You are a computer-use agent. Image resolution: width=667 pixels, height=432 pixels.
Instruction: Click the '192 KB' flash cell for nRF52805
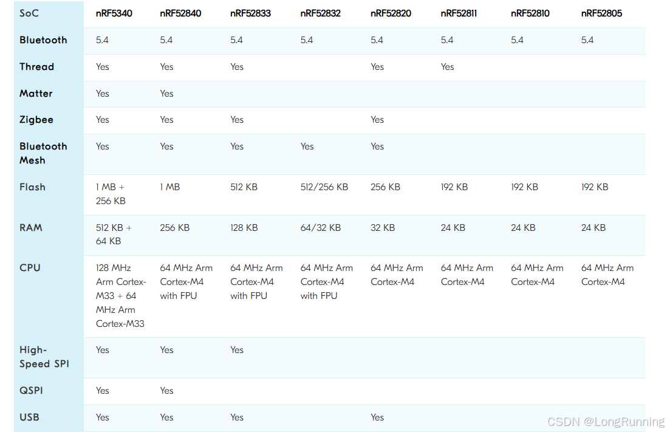click(x=595, y=187)
